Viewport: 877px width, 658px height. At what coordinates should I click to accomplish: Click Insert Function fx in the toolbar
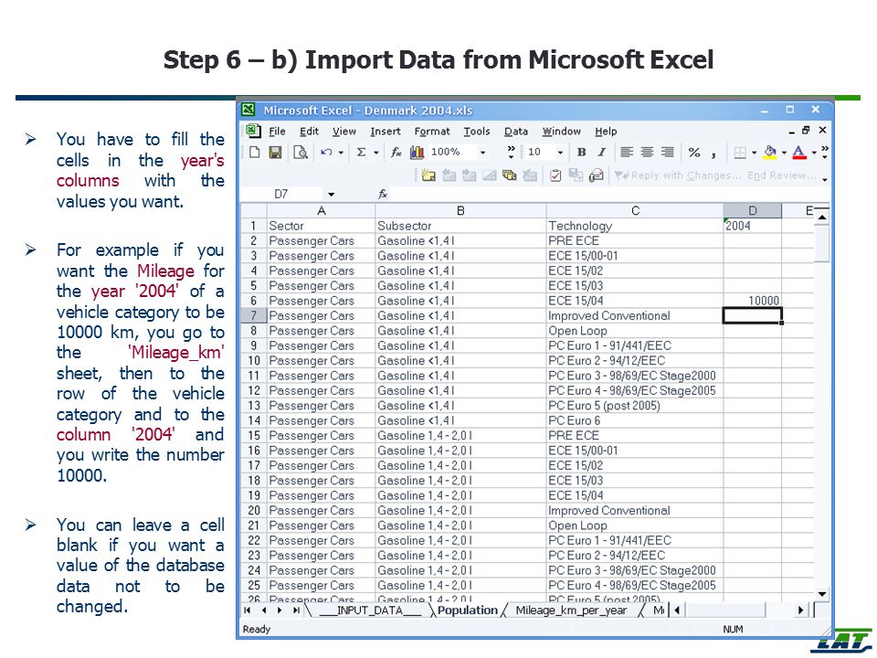[396, 153]
